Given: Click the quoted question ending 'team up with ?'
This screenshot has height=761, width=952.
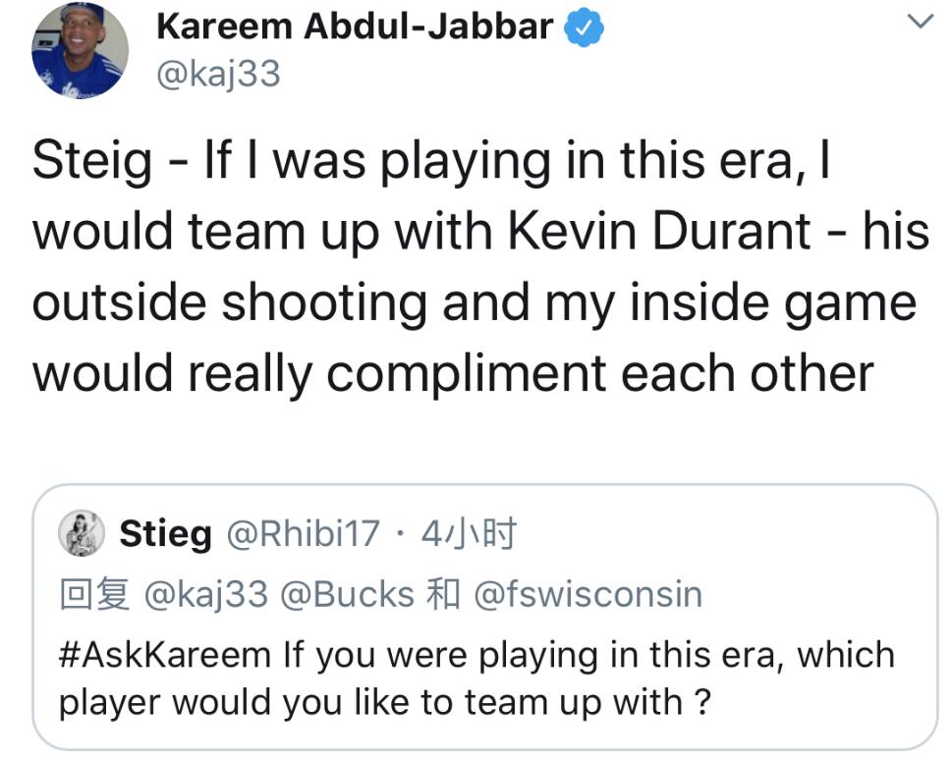Looking at the screenshot, I should 383,703.
